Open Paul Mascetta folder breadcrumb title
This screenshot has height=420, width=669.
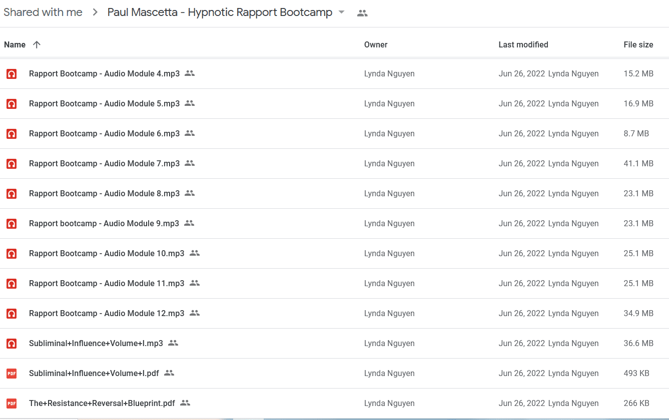click(x=220, y=12)
